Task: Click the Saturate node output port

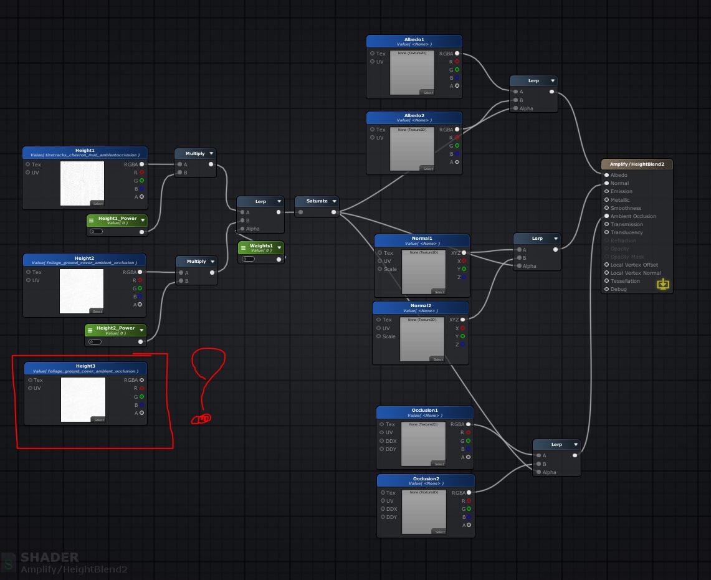Action: [334, 212]
